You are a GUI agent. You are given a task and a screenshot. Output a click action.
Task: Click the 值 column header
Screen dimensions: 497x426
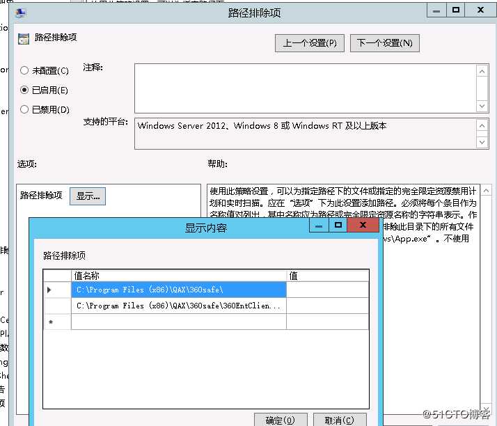[327, 276]
